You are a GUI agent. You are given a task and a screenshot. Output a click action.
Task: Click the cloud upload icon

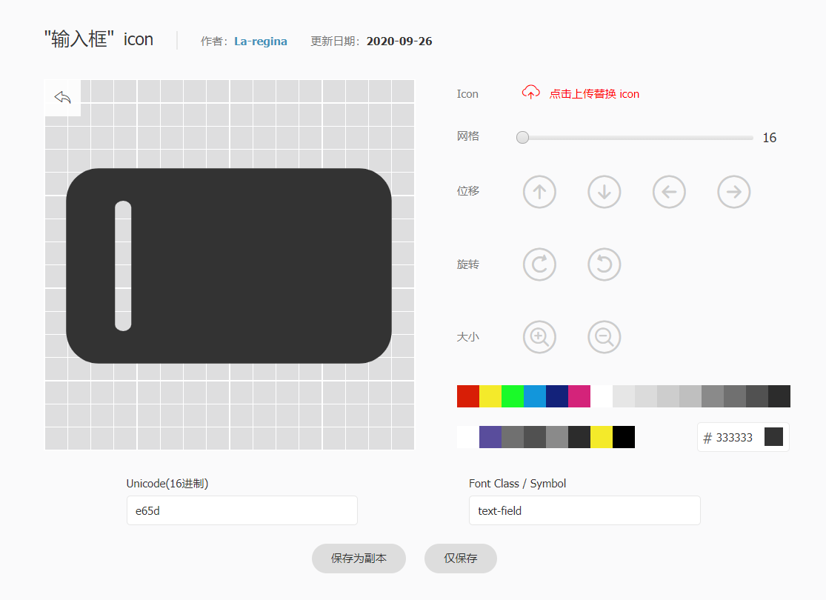coord(530,93)
